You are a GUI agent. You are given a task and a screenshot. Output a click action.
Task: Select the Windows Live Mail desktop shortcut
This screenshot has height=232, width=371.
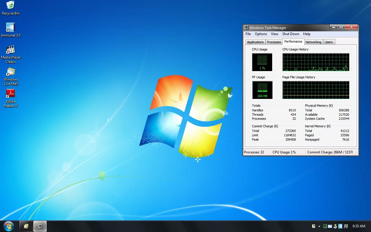(x=11, y=77)
